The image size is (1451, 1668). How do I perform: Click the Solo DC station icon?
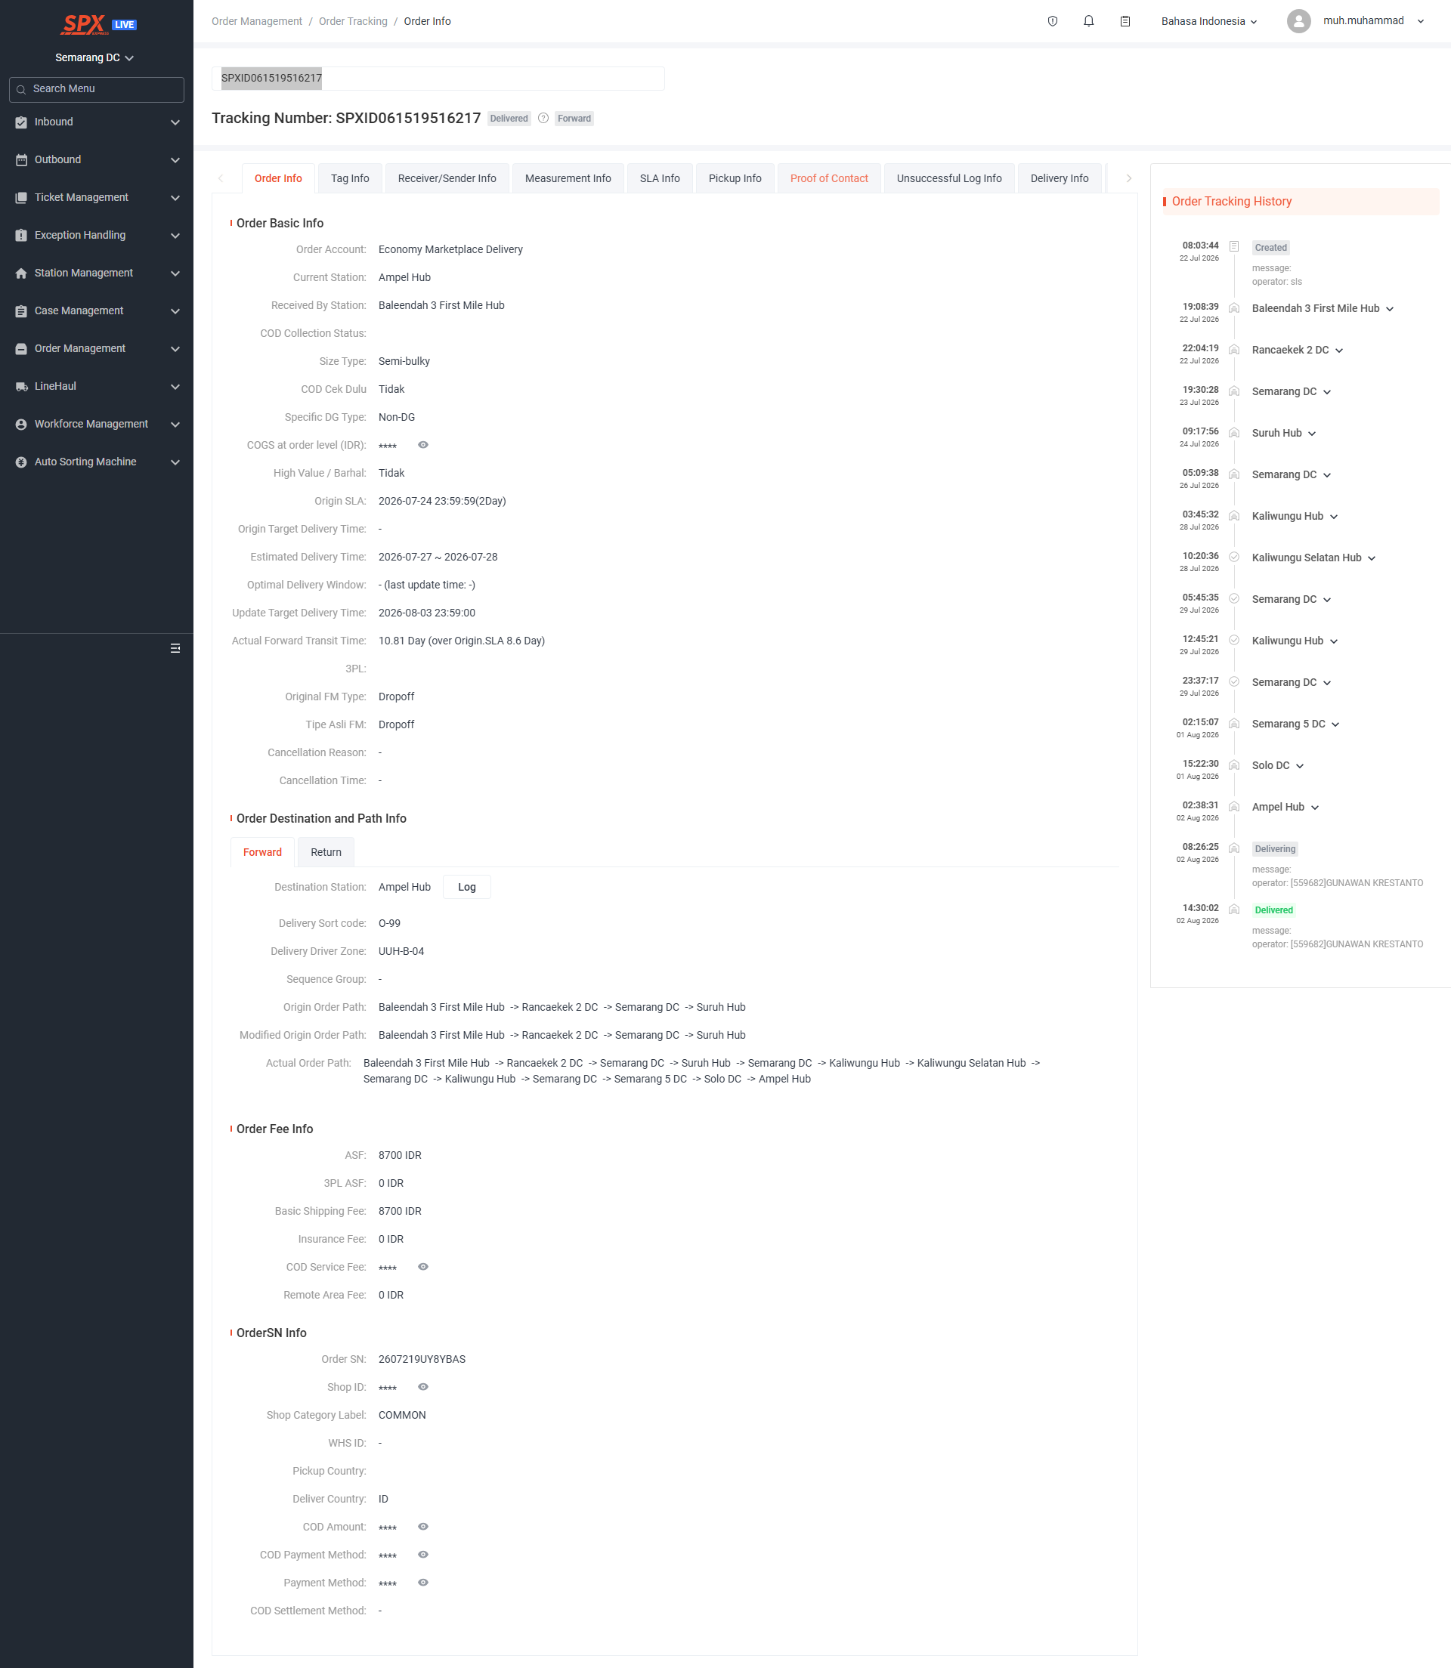(1234, 764)
